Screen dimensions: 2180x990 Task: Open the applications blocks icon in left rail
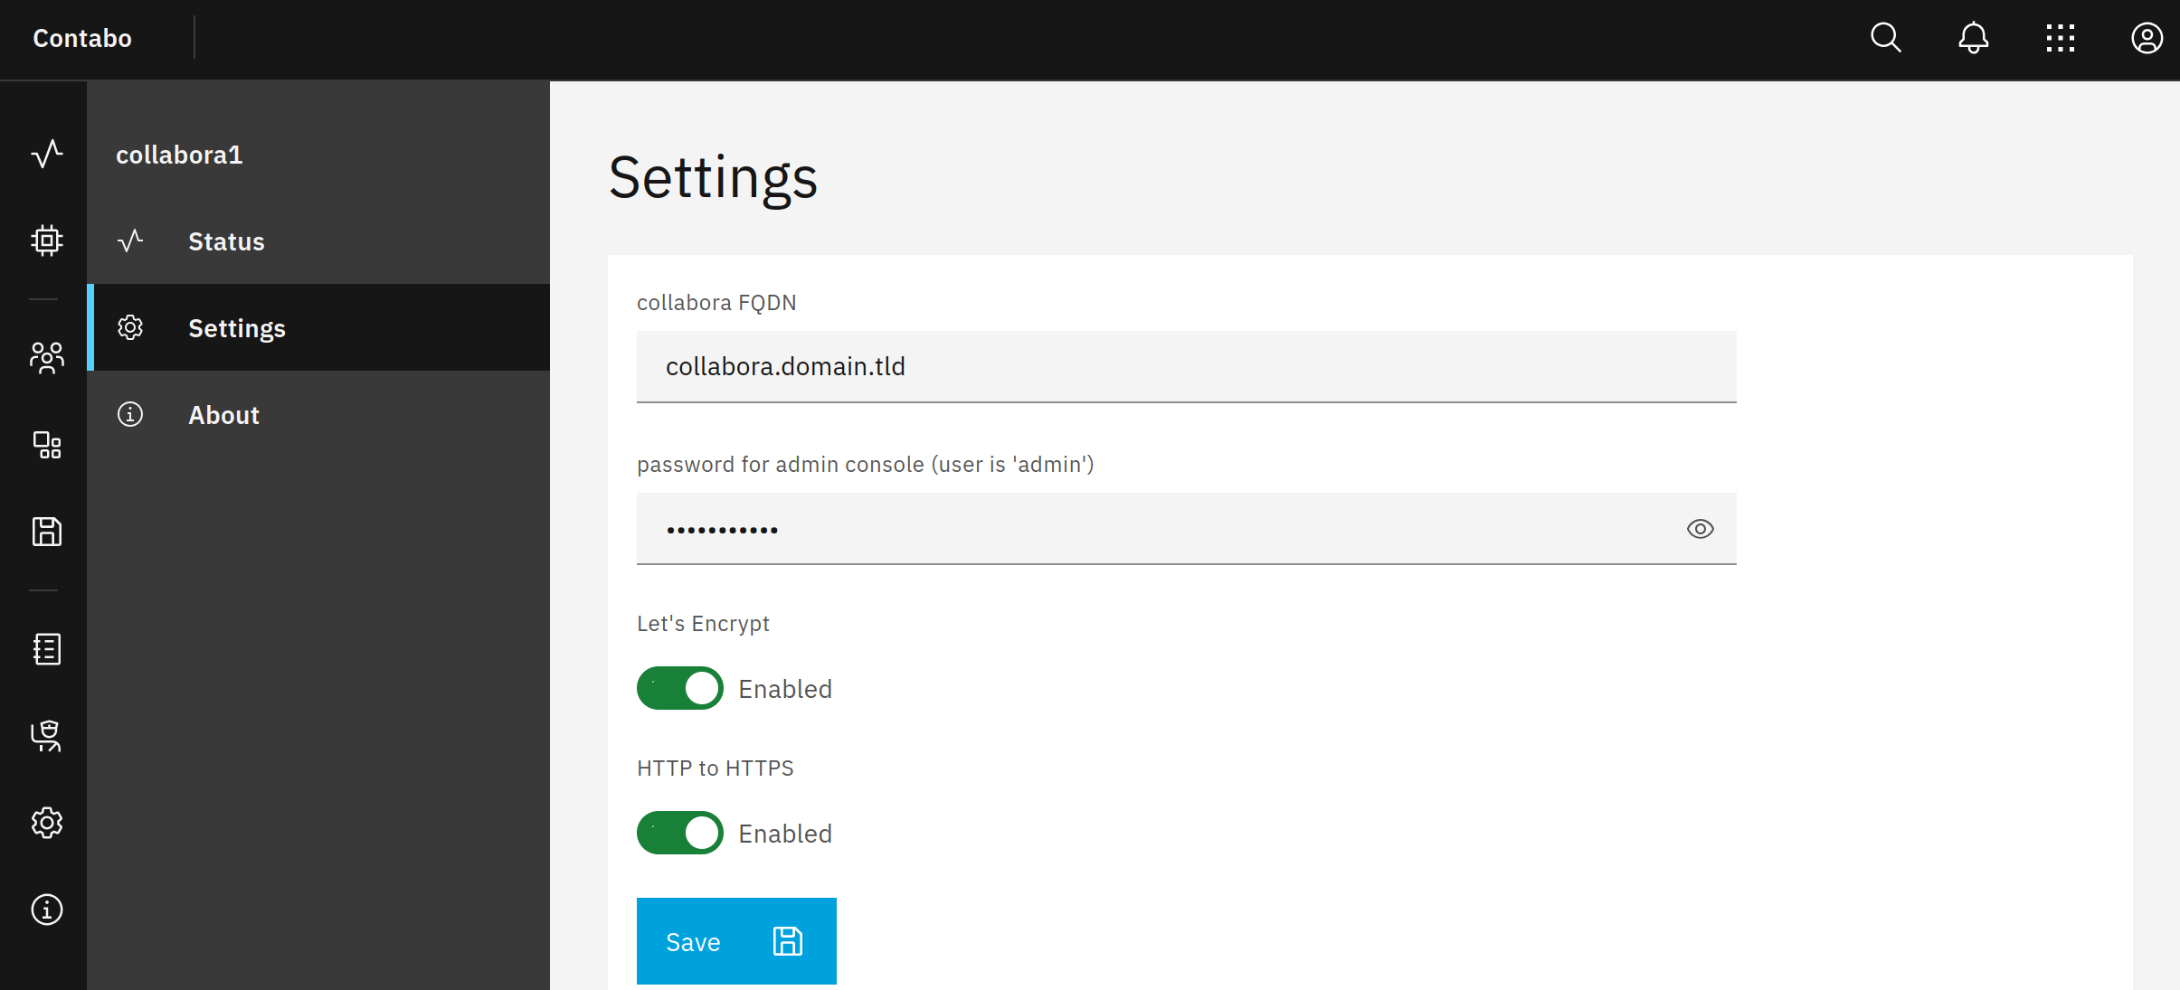click(x=46, y=445)
